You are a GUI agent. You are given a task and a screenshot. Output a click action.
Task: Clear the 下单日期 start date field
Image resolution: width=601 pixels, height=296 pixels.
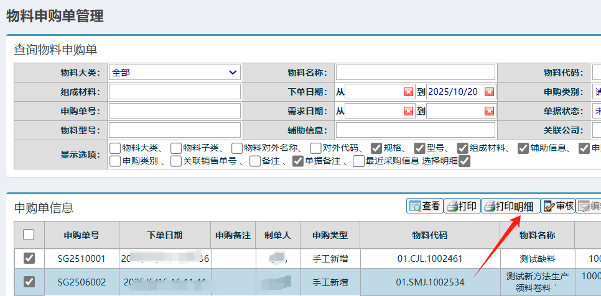coord(408,92)
